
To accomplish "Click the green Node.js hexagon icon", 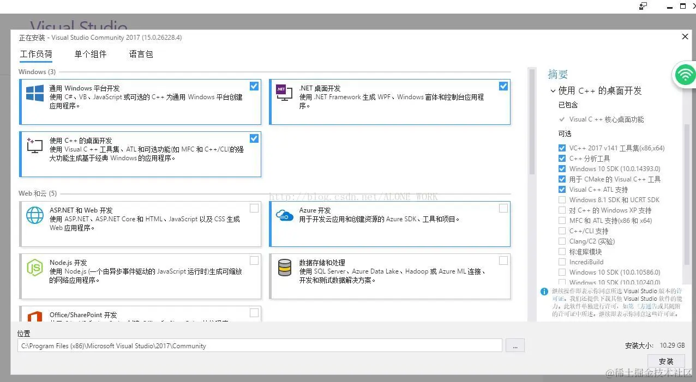I will 35,268.
